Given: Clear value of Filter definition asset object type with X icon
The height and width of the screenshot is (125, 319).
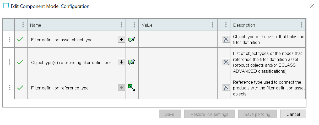Looking at the screenshot, I should 226,39.
